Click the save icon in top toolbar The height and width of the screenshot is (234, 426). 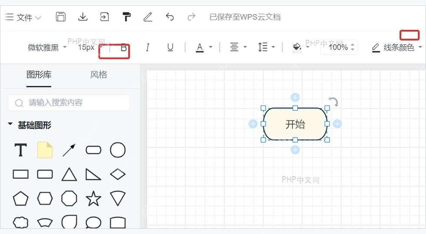point(61,17)
